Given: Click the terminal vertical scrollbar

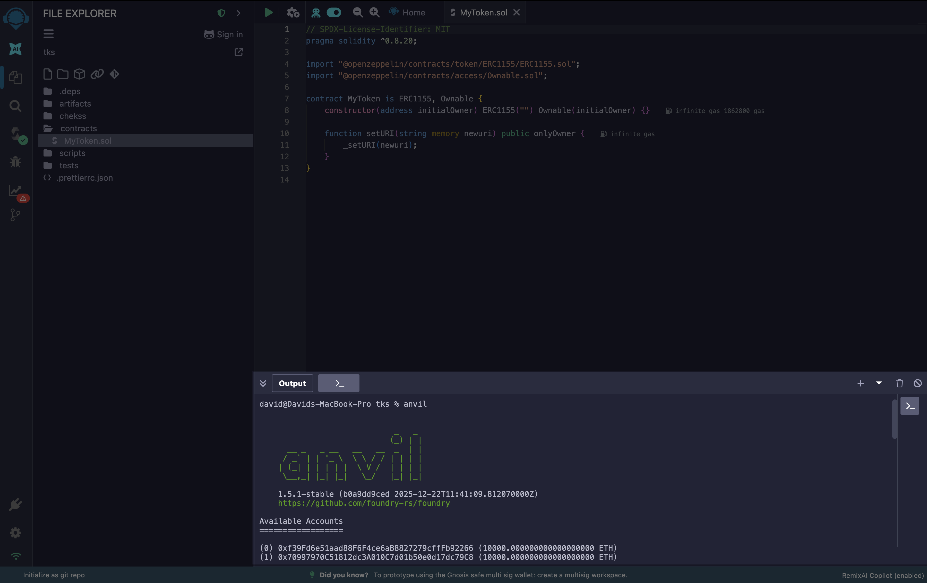Looking at the screenshot, I should (895, 419).
